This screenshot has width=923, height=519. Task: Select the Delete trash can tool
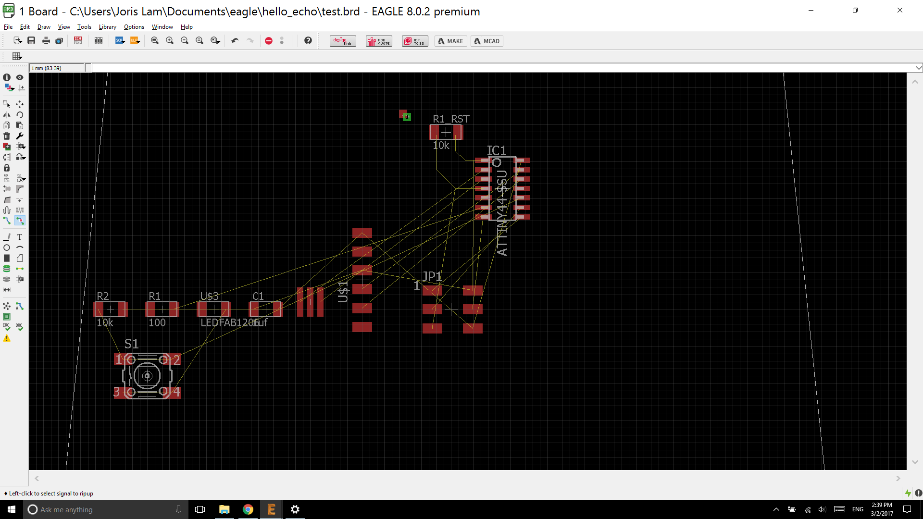click(x=7, y=136)
